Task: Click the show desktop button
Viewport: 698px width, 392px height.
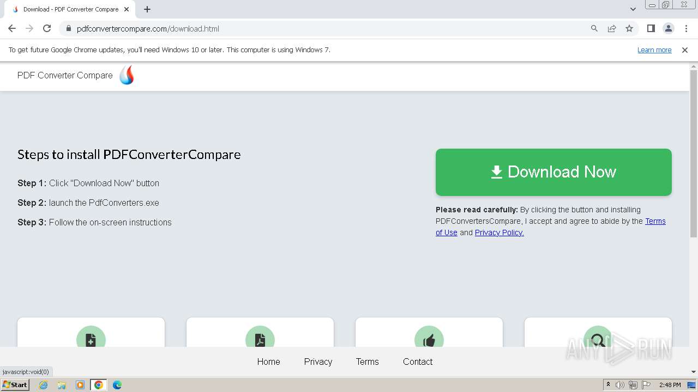Action: (x=692, y=385)
